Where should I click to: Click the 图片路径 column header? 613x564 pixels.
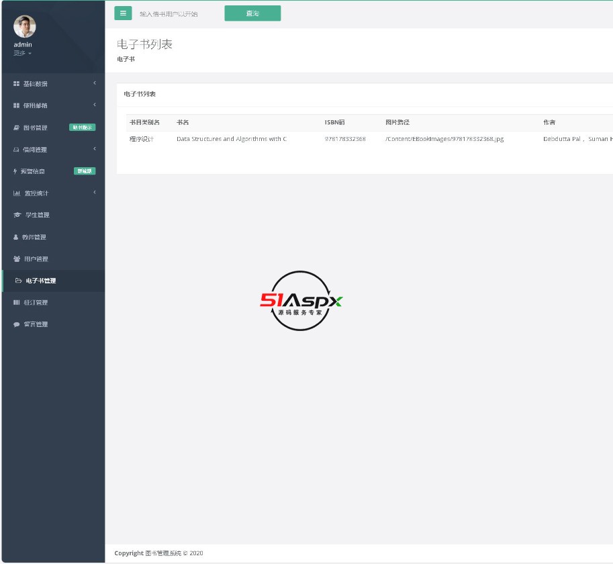click(397, 122)
